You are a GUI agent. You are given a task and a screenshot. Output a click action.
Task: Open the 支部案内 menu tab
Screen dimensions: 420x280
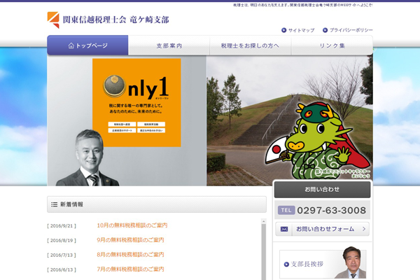coord(169,45)
